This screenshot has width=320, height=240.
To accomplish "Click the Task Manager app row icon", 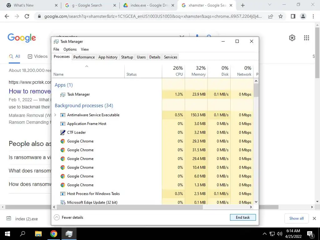I will point(62,94).
